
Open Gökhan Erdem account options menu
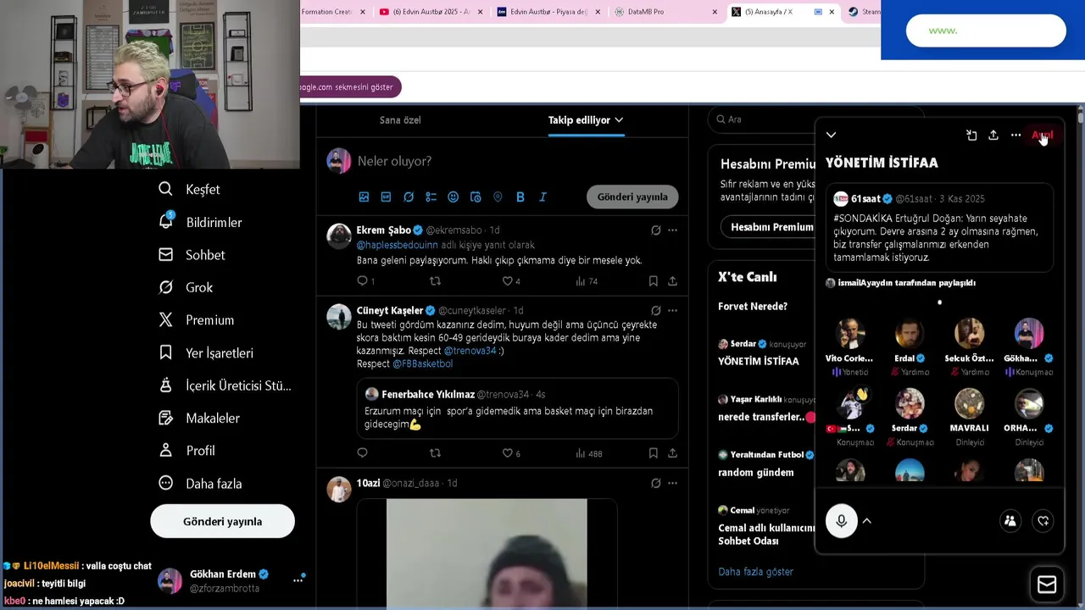point(298,580)
